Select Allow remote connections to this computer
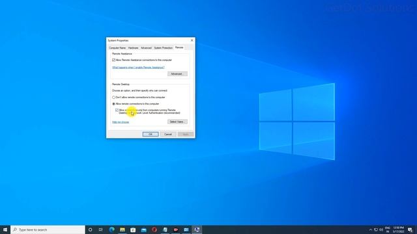417x234 pixels. [113, 104]
